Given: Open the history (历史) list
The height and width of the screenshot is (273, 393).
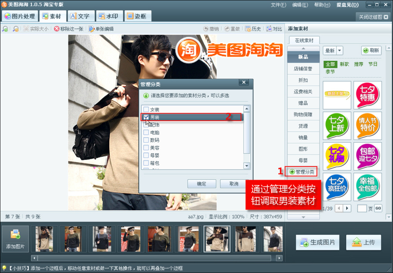Looking at the screenshot, I should tap(253, 29).
